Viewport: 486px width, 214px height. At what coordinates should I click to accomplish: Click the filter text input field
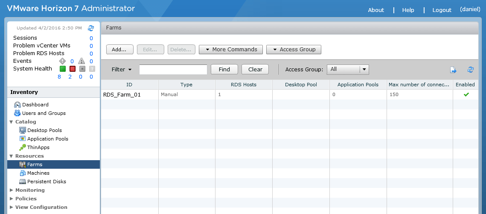pyautogui.click(x=173, y=70)
